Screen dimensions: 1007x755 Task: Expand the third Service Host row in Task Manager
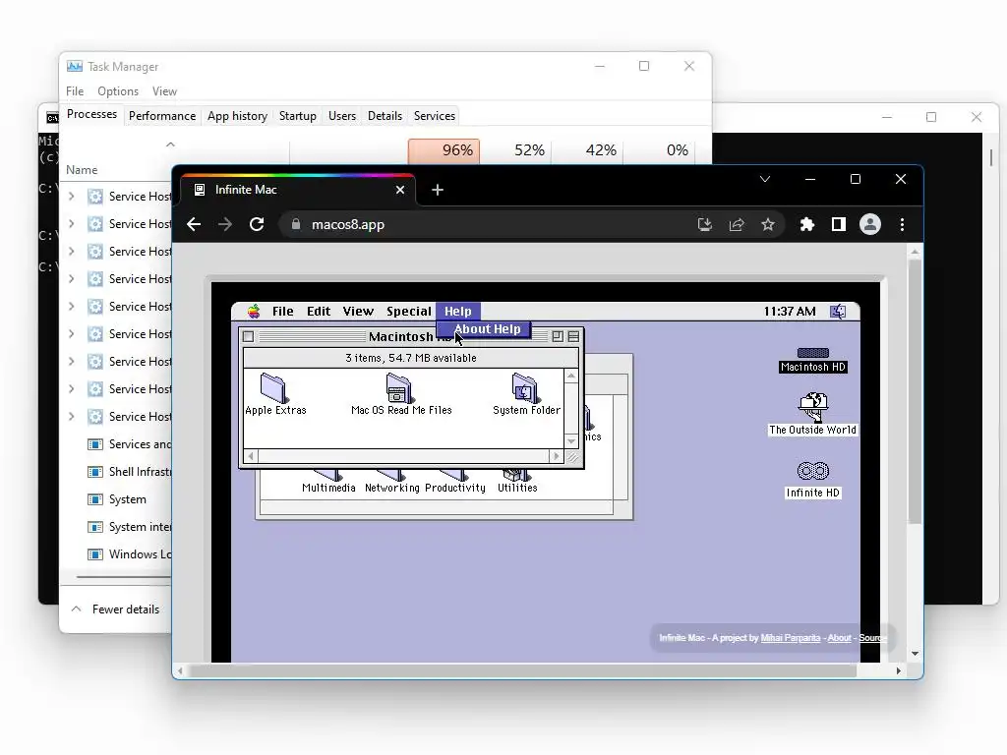point(71,252)
